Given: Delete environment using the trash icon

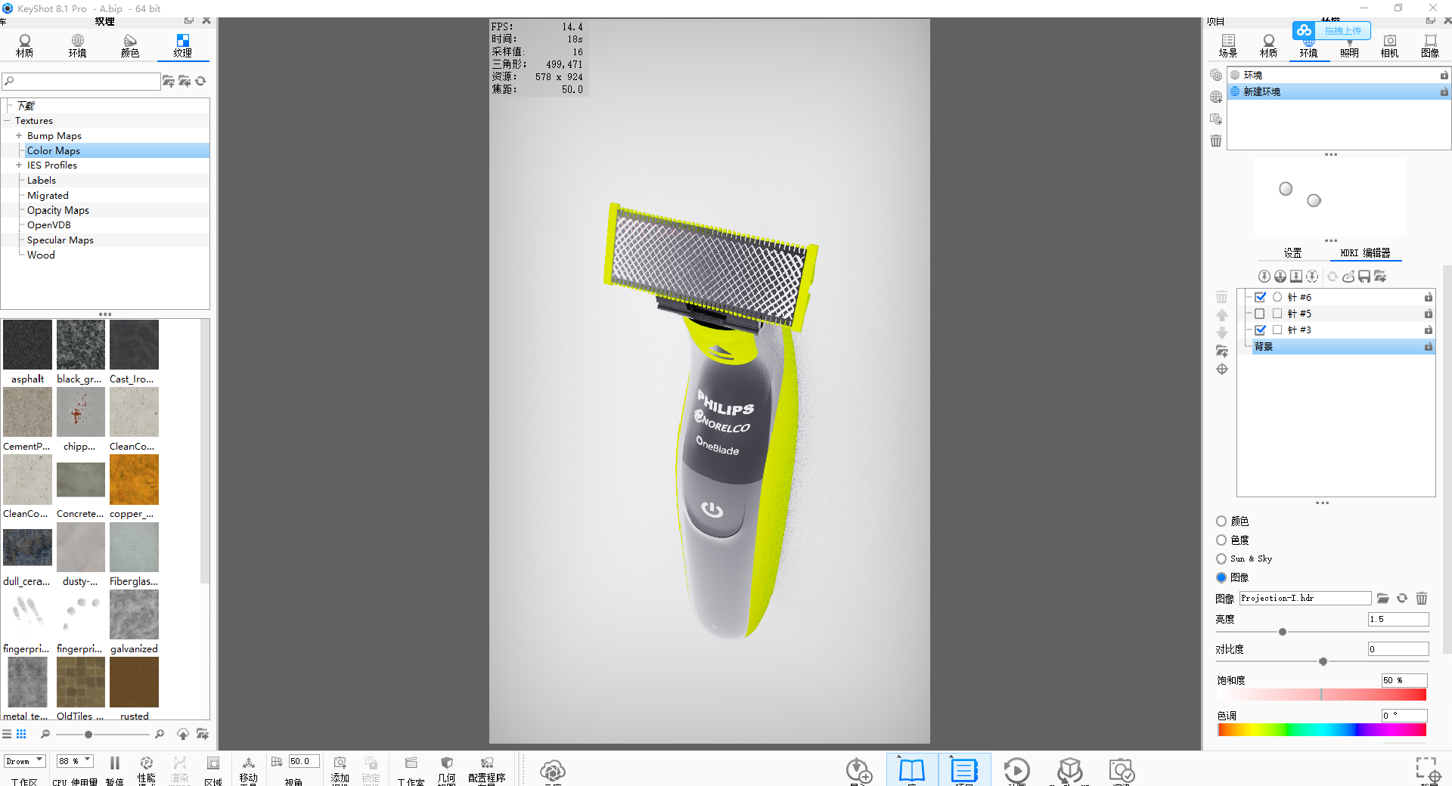Looking at the screenshot, I should pos(1215,141).
